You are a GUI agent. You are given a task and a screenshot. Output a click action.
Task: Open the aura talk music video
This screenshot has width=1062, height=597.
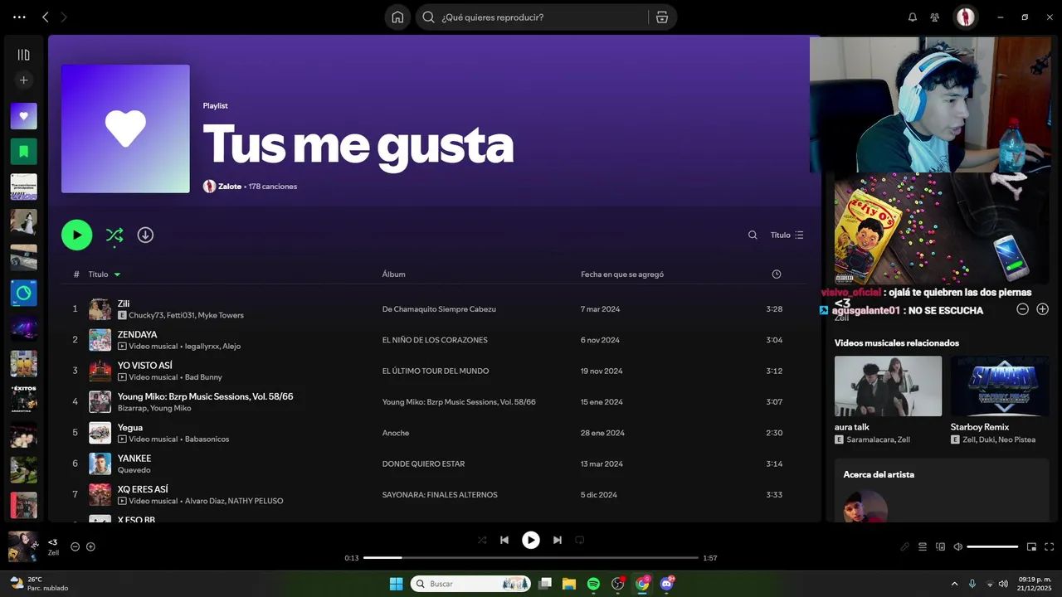888,386
